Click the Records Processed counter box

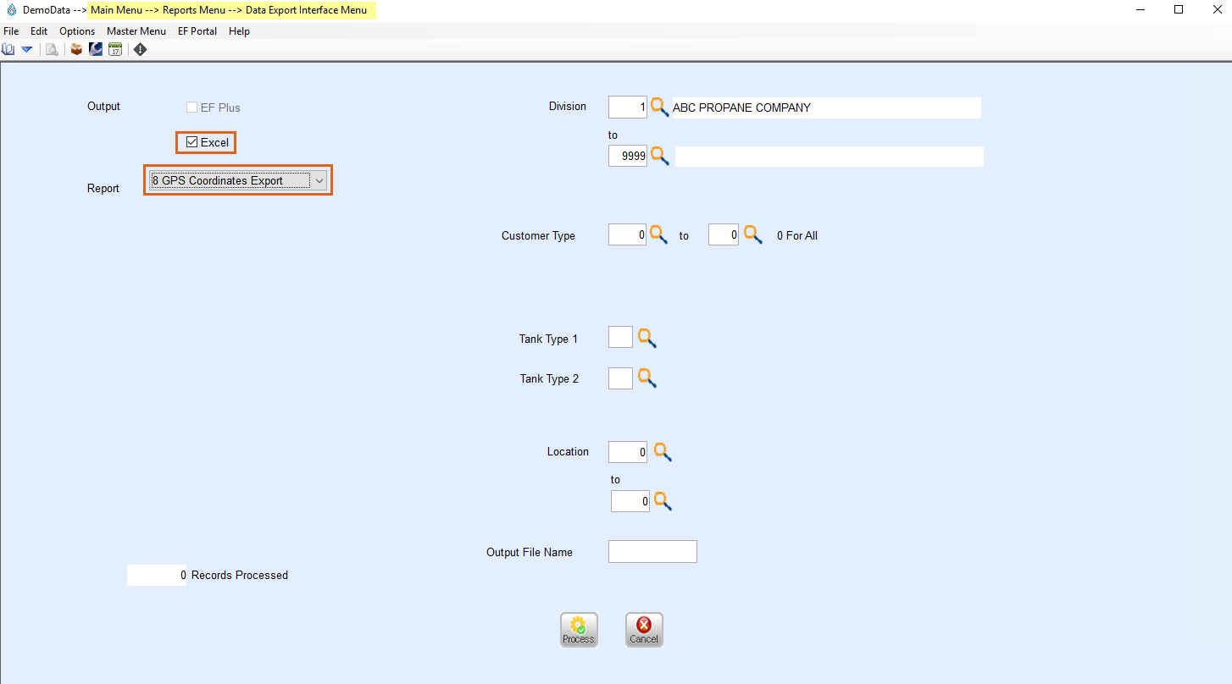pyautogui.click(x=157, y=575)
